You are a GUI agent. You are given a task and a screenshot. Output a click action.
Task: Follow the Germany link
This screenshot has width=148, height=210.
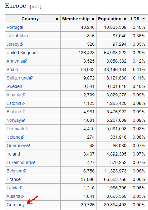click(x=16, y=205)
